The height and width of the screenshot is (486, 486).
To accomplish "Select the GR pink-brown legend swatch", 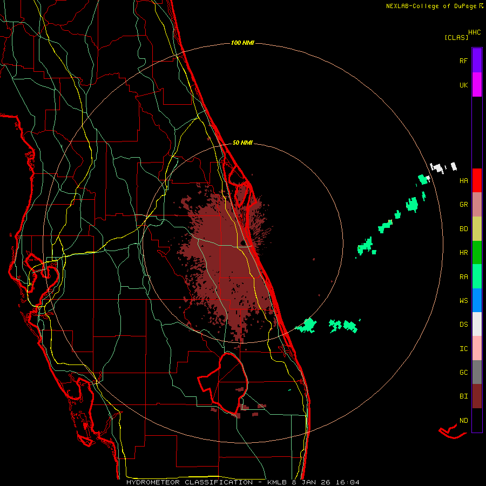I will click(x=477, y=205).
